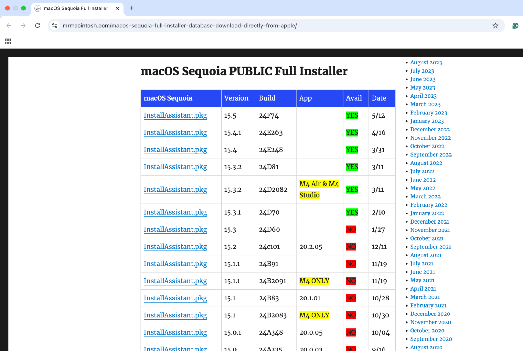Reload the current page
Image resolution: width=523 pixels, height=351 pixels.
point(37,25)
